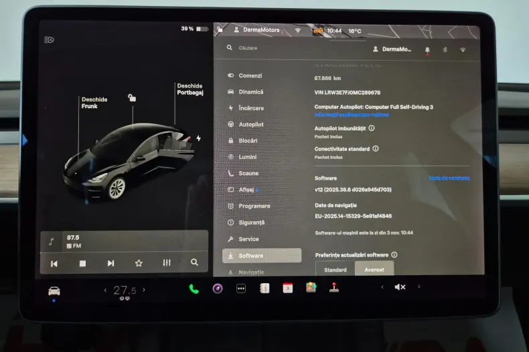Show info about Autopilot îmbunătățit
This screenshot has height=352, width=529.
[372, 128]
